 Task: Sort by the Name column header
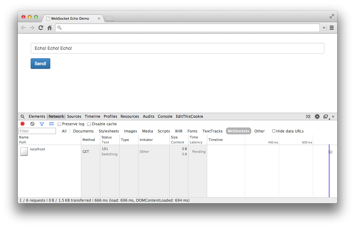(49, 140)
